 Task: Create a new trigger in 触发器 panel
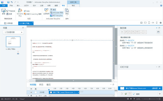pyautogui.click(x=122, y=32)
